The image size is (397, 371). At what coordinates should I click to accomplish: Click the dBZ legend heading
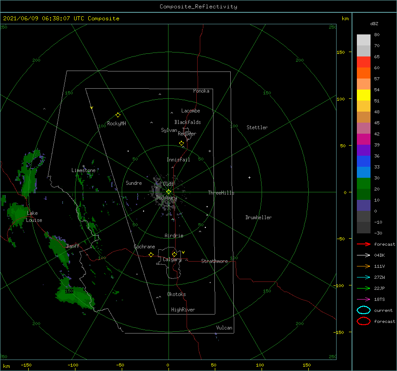(x=374, y=23)
